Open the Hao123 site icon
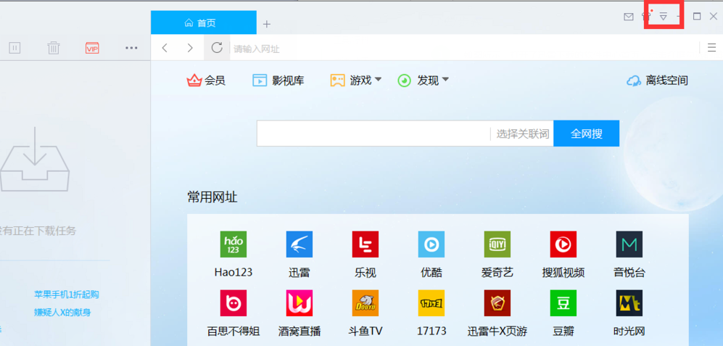The height and width of the screenshot is (346, 723). click(x=234, y=244)
